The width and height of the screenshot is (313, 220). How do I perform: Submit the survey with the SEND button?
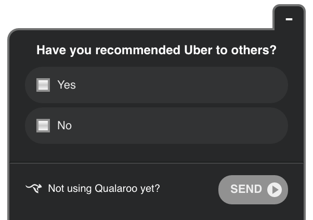point(253,190)
